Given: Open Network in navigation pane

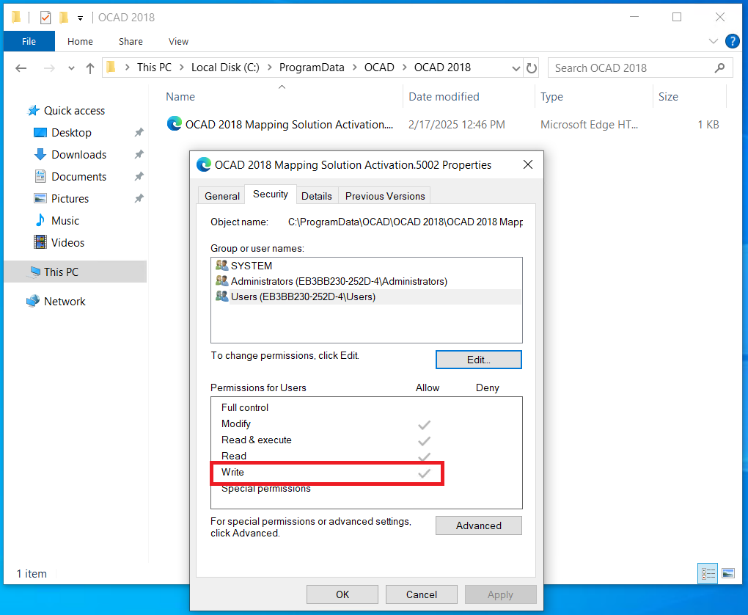Looking at the screenshot, I should coord(65,302).
